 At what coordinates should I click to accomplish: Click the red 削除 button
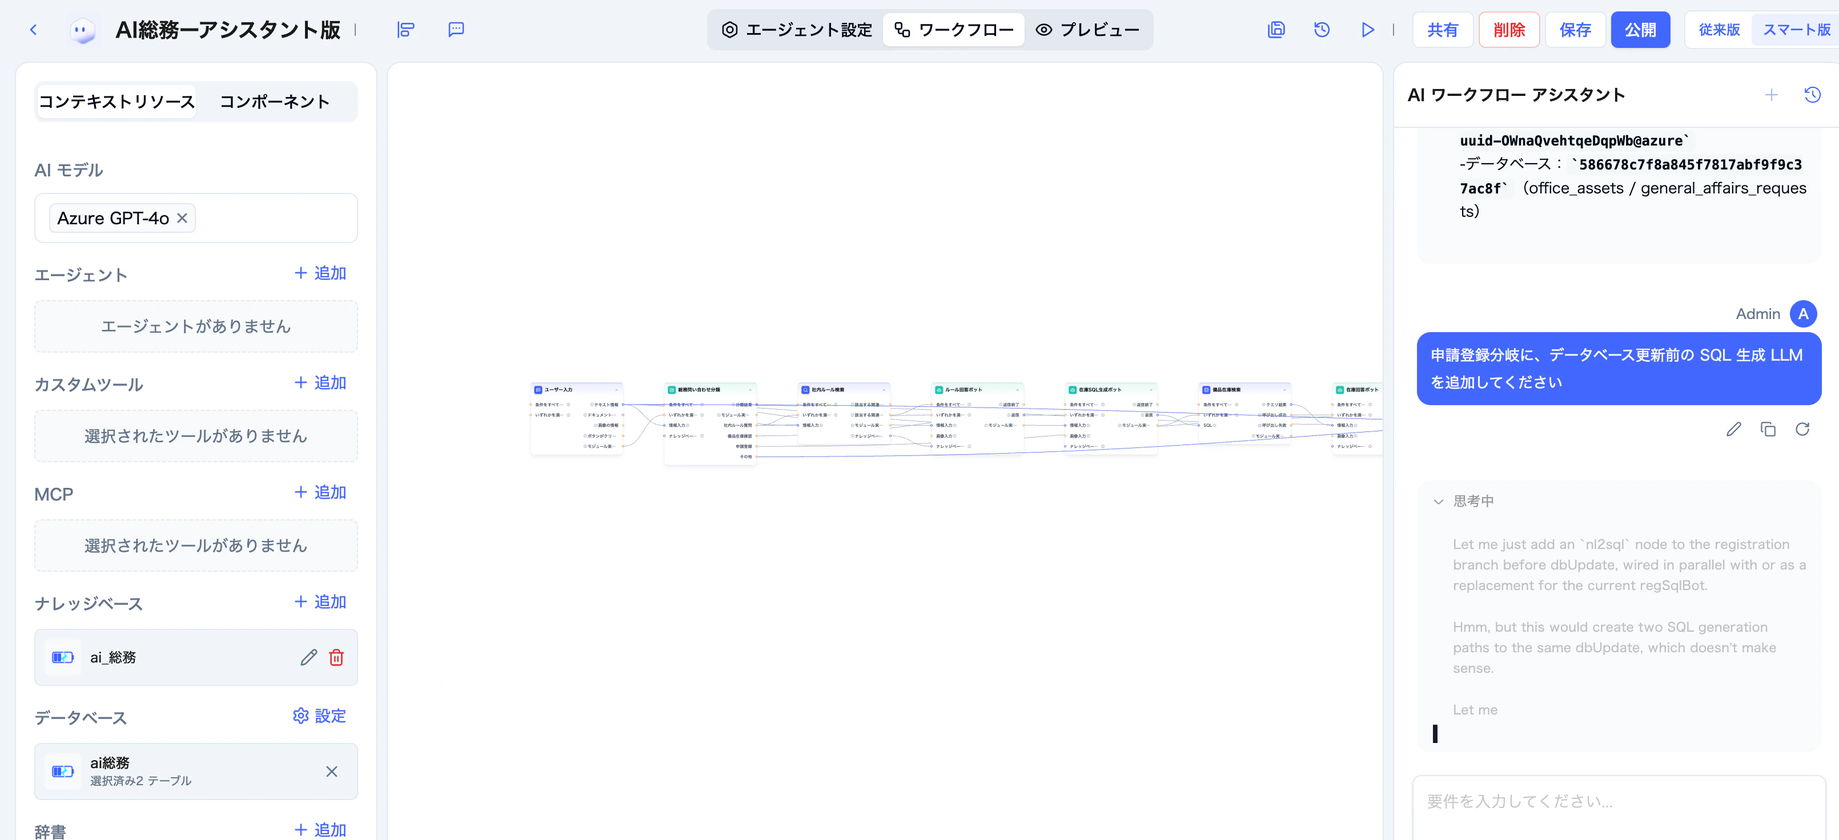(x=1508, y=30)
